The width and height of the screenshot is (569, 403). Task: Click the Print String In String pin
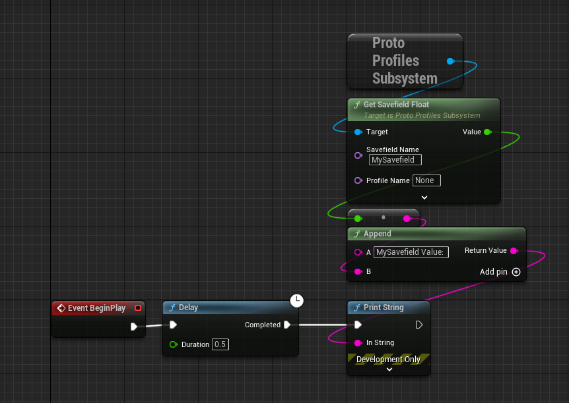coord(358,342)
